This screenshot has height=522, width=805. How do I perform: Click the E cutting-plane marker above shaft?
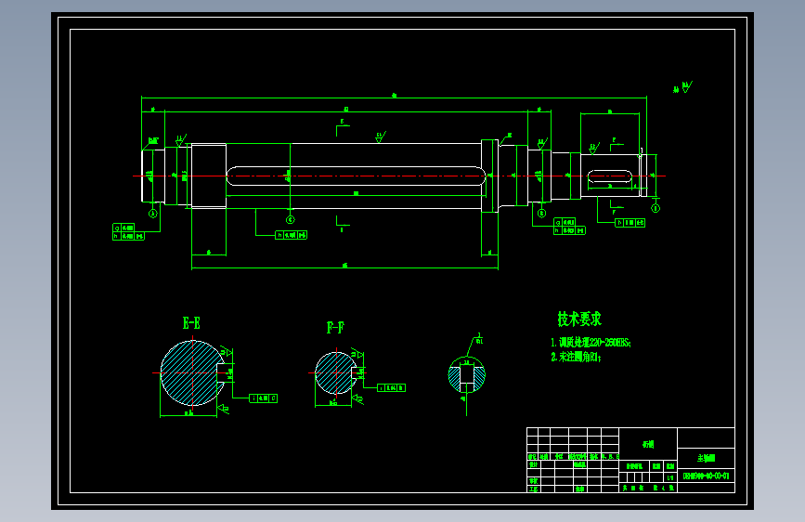pyautogui.click(x=342, y=128)
